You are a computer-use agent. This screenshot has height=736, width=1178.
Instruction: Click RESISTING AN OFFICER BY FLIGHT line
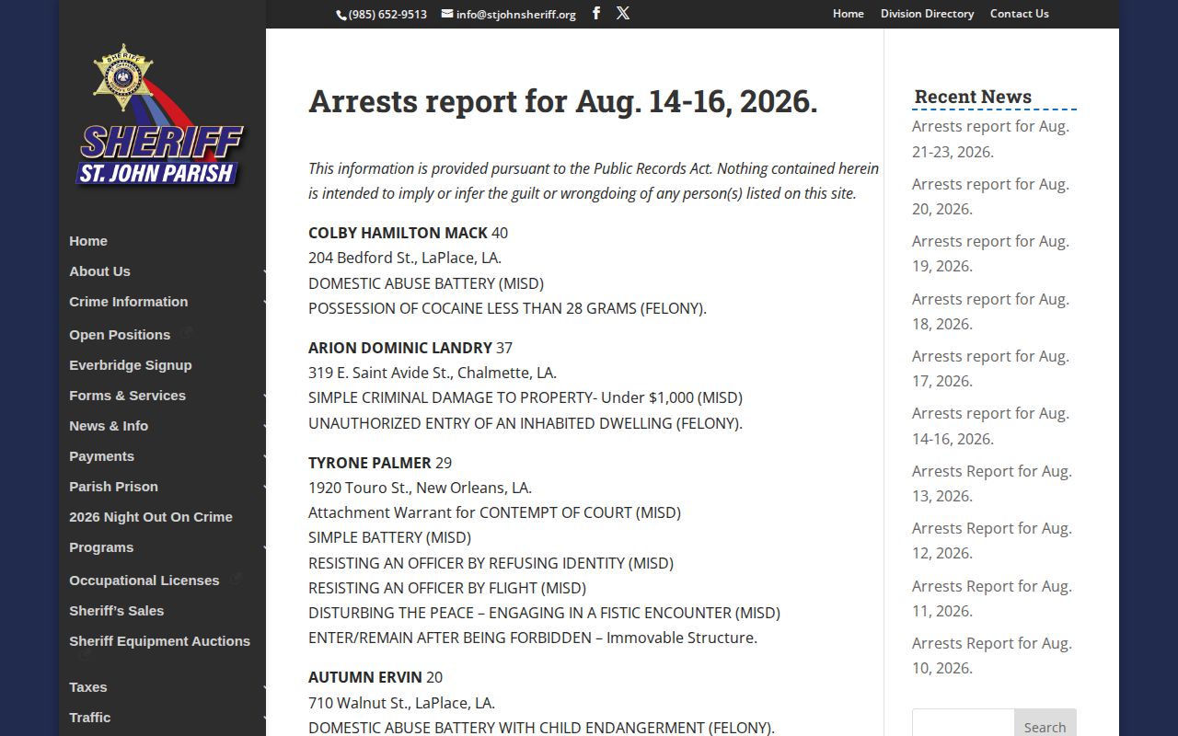[447, 588]
